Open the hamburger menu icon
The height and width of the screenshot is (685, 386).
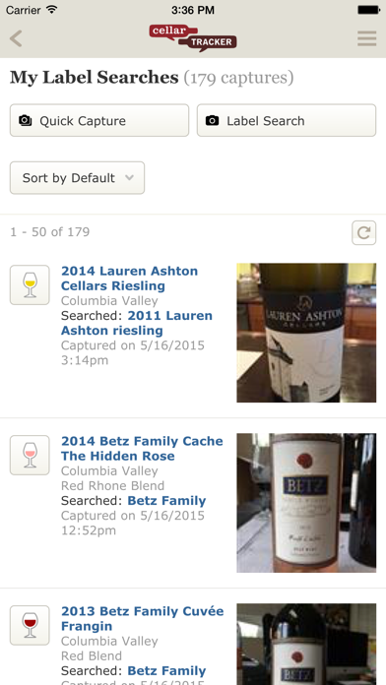[366, 38]
